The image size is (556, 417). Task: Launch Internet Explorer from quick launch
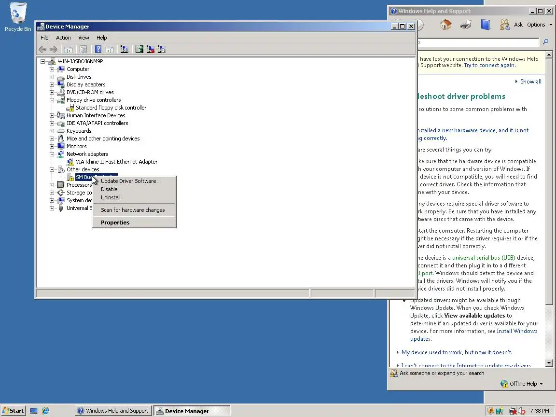point(45,411)
